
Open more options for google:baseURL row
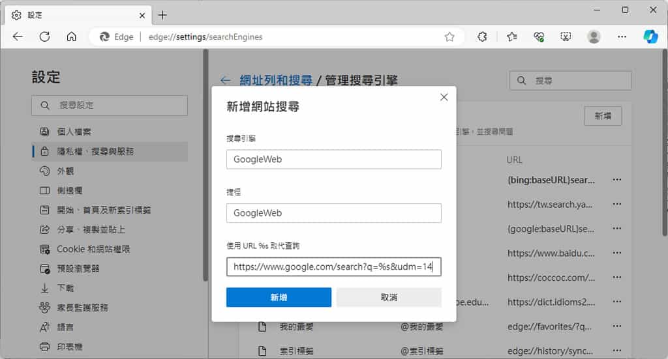pyautogui.click(x=616, y=229)
